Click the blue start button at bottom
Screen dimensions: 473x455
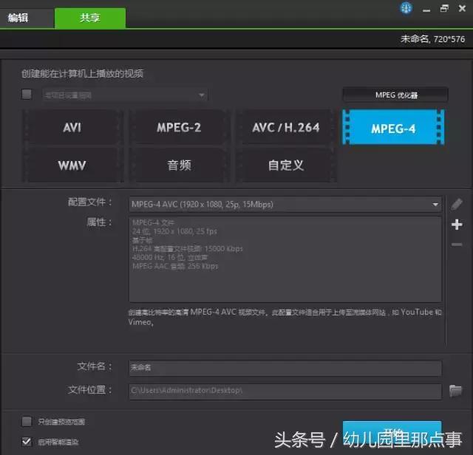[392, 434]
